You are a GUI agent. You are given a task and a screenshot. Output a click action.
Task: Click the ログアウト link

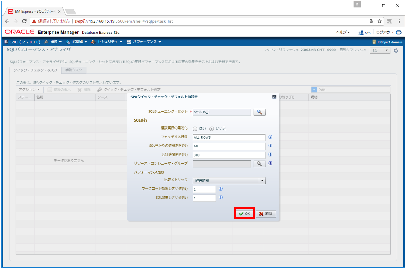click(385, 32)
